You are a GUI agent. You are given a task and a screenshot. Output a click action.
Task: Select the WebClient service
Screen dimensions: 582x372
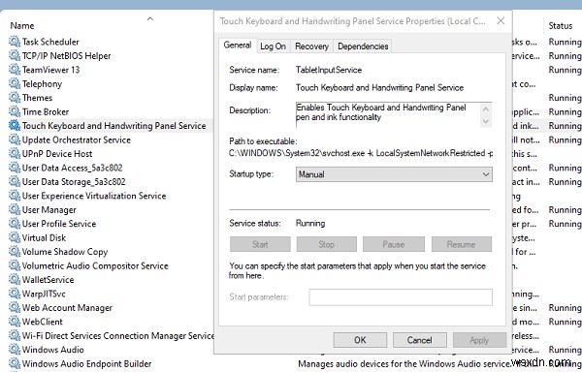click(x=43, y=322)
